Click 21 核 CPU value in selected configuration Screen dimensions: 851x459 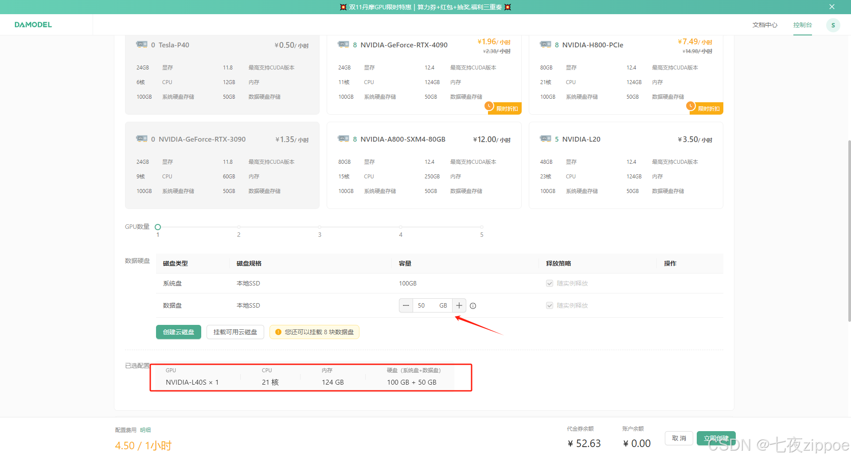point(270,382)
